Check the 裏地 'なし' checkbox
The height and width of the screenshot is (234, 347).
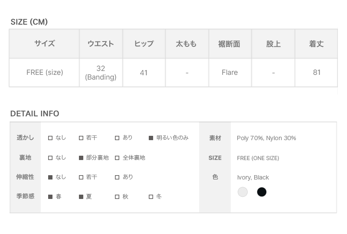click(50, 158)
